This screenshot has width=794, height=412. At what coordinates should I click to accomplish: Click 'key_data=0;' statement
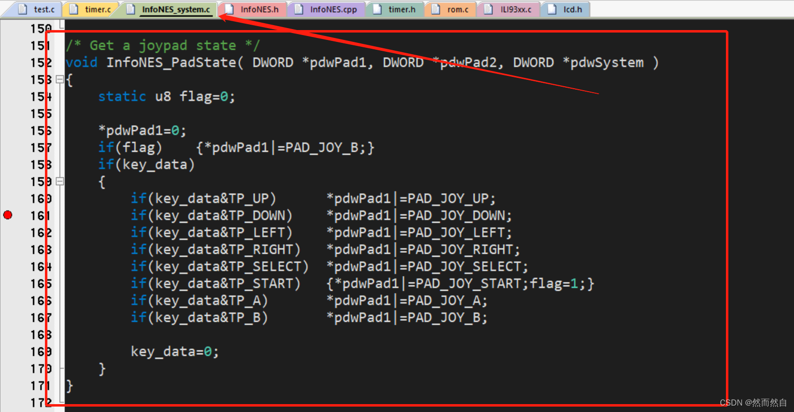[x=175, y=351]
